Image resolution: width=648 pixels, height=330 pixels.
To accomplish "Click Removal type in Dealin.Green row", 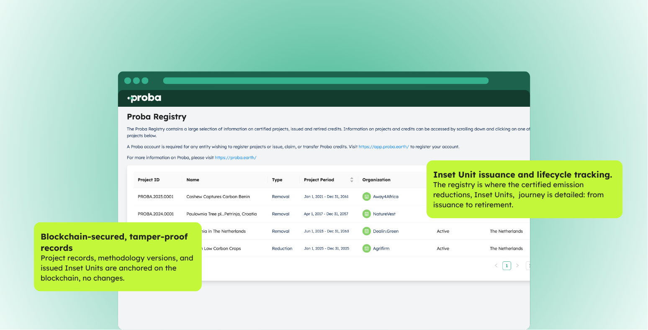I will [x=280, y=231].
